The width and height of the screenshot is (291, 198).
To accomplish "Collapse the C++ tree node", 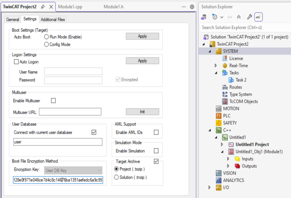I will (210, 130).
